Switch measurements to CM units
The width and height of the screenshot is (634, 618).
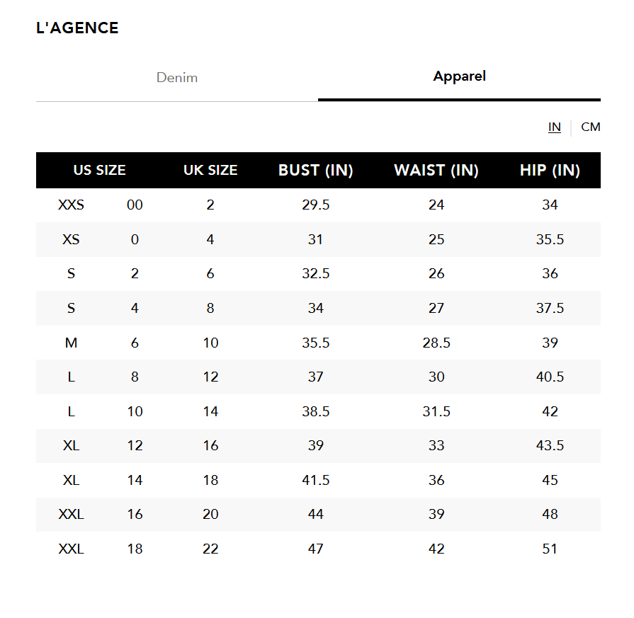(x=590, y=127)
